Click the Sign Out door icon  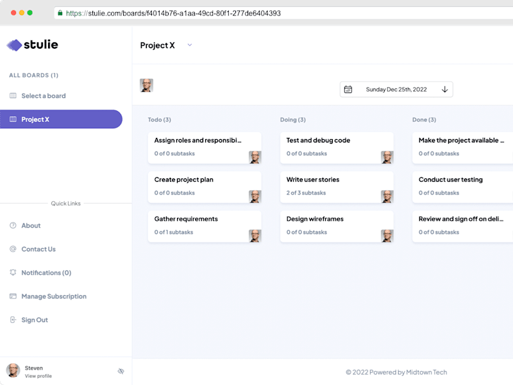13,320
